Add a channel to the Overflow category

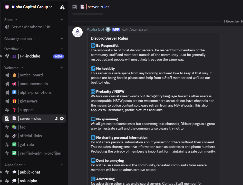(62, 49)
